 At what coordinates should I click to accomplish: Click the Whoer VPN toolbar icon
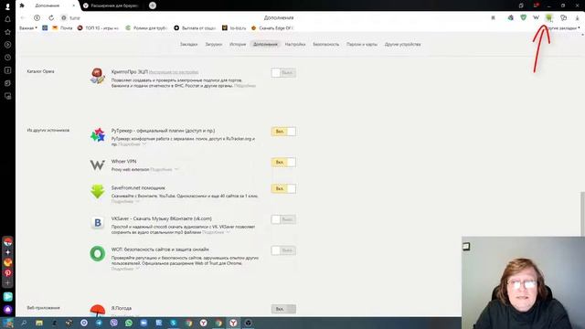(x=536, y=17)
